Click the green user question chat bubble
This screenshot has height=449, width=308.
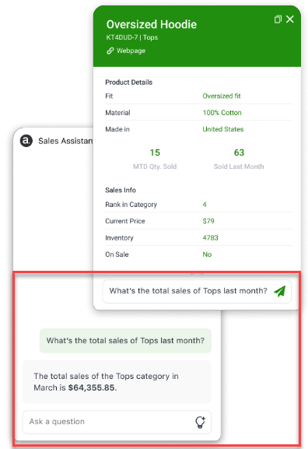pos(125,341)
